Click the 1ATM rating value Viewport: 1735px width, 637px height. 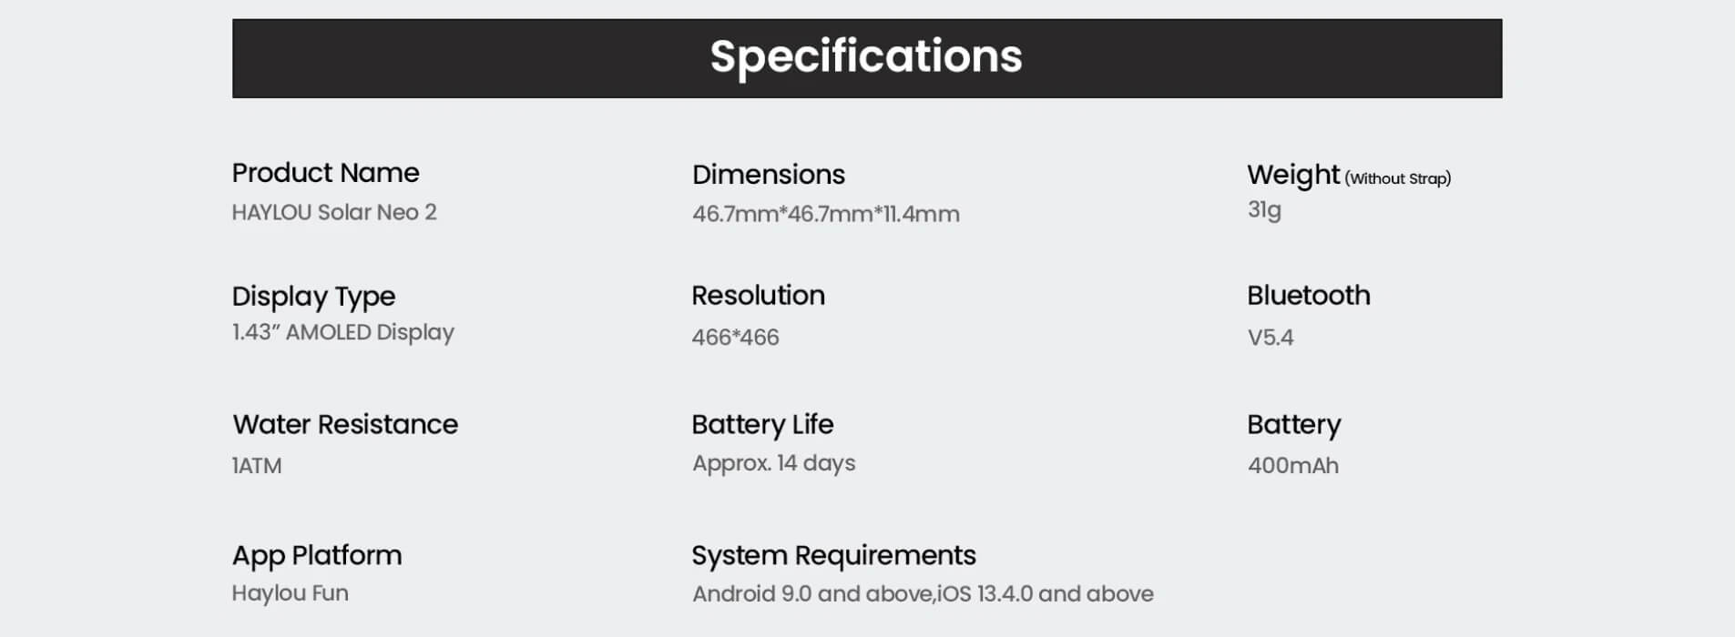click(257, 466)
